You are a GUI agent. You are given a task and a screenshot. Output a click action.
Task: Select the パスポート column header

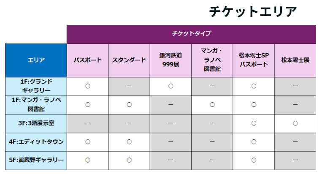88,60
